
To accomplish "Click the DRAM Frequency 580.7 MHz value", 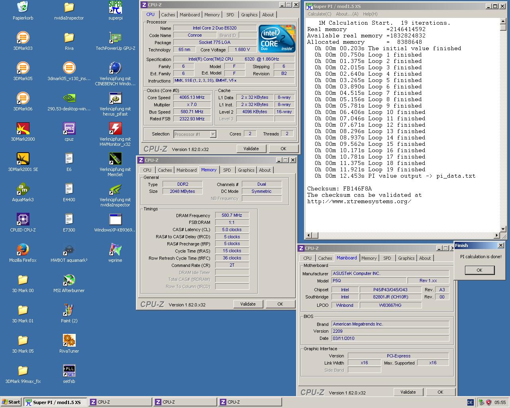I will [232, 215].
